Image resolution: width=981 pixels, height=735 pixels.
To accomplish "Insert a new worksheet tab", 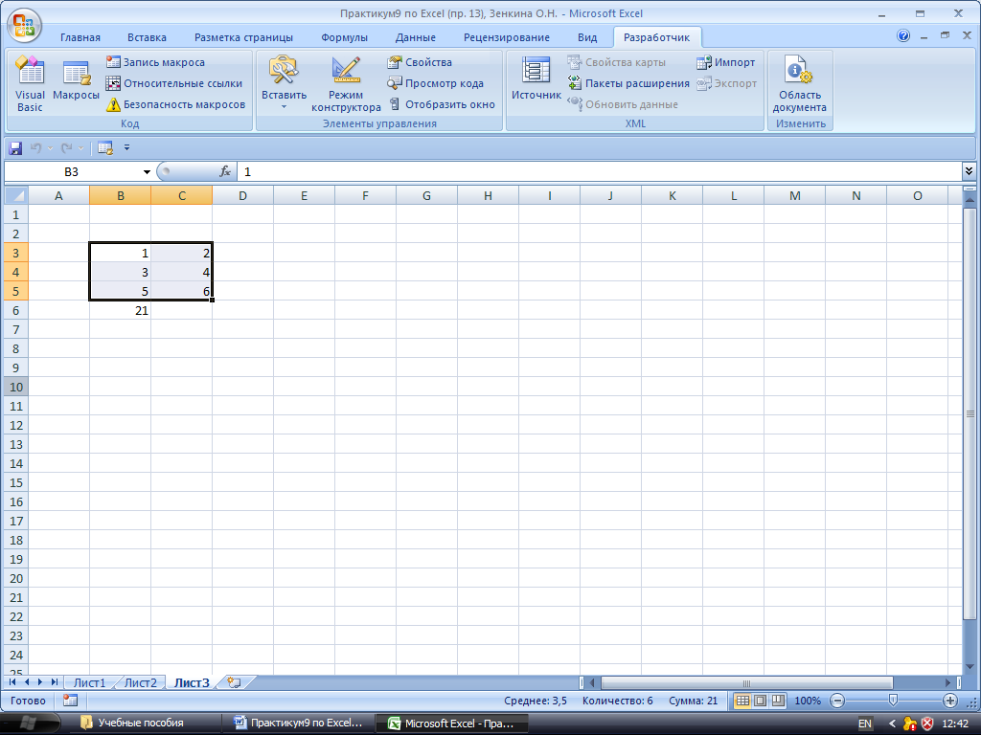I will click(x=235, y=682).
